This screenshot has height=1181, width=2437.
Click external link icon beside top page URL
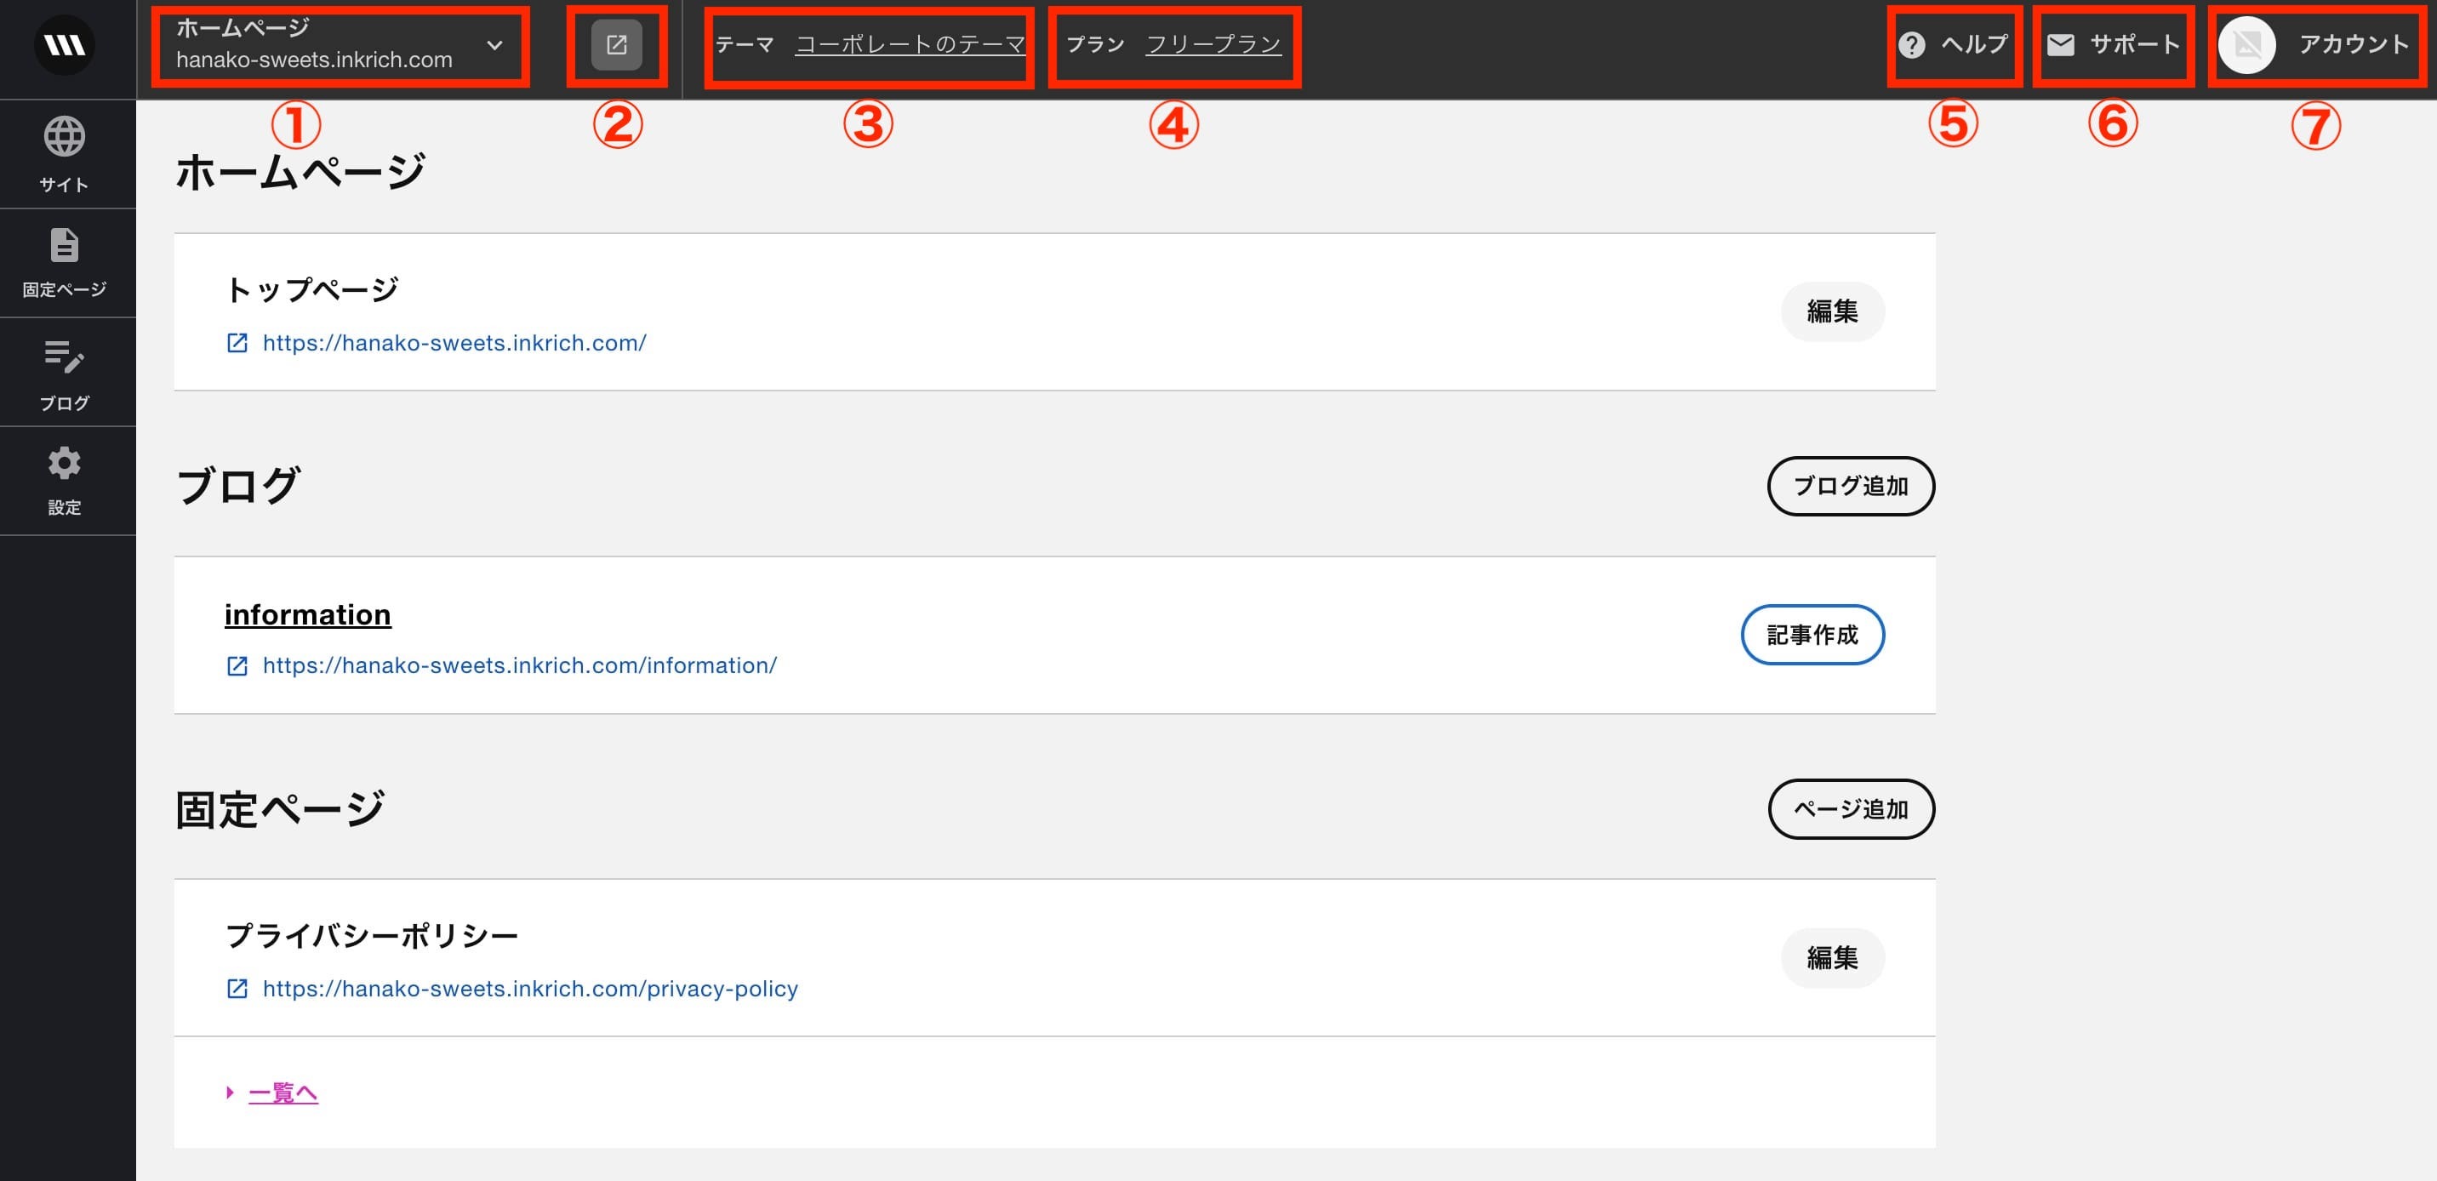pos(237,343)
